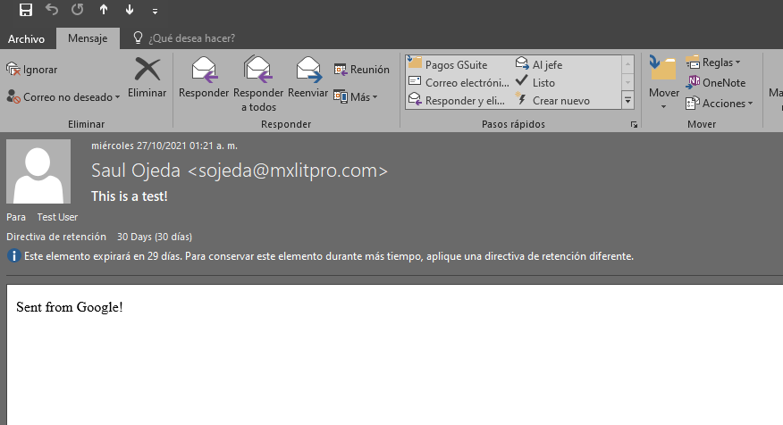Image resolution: width=783 pixels, height=425 pixels.
Task: Run the Al jefe quick step
Action: [539, 64]
